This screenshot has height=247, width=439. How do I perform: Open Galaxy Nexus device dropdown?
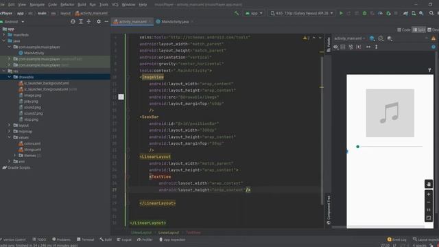[301, 13]
